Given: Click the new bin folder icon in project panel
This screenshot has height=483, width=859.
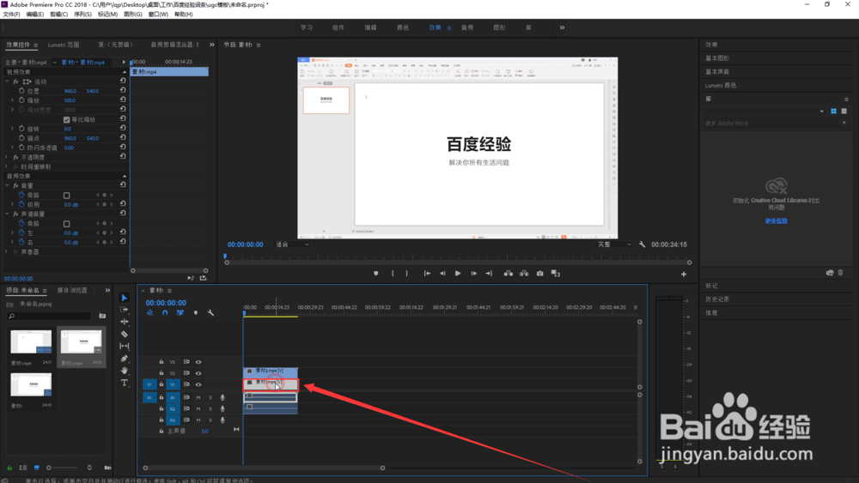Looking at the screenshot, I should point(102,316).
